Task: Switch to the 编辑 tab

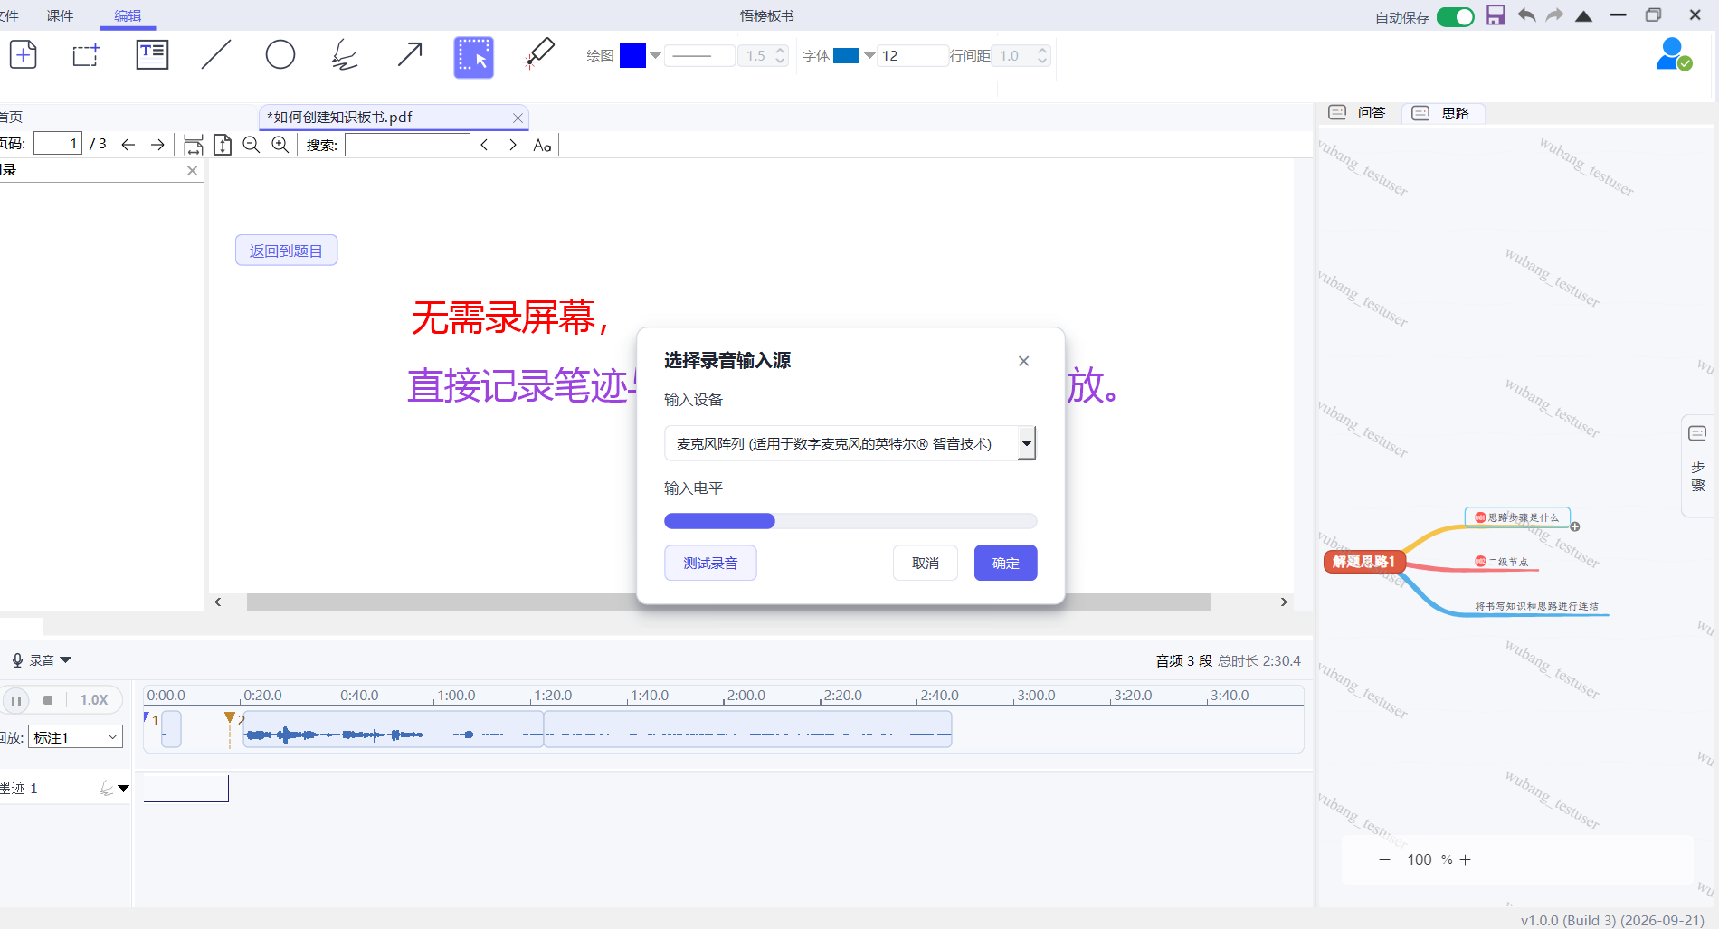Action: point(128,15)
